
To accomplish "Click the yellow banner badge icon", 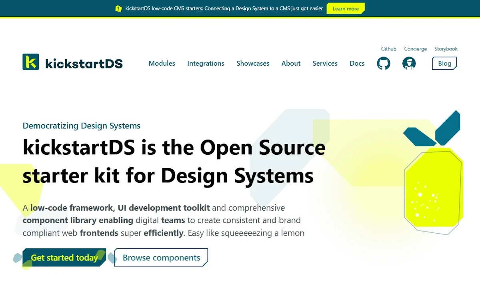I will coord(118,8).
